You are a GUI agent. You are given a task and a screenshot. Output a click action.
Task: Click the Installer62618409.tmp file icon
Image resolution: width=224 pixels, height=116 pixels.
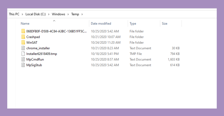23,54
